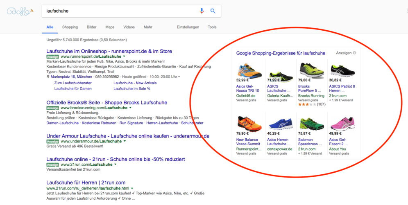Open the blue Asics Herren shoe image
Image resolution: width=408 pixels, height=205 pixels.
(281, 124)
